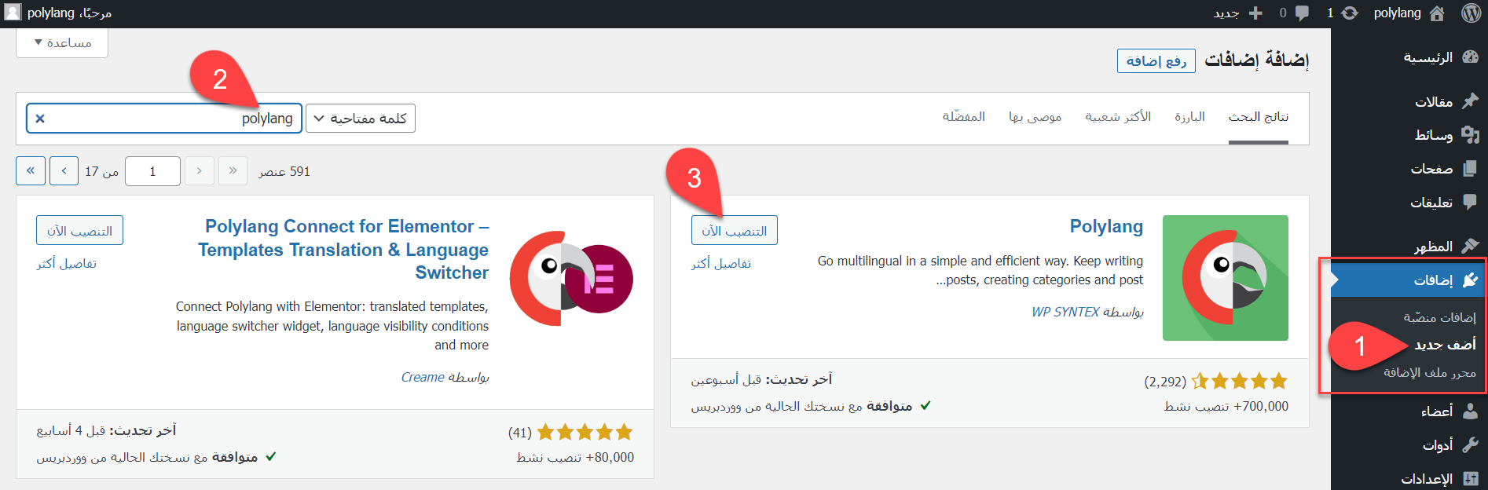The height and width of the screenshot is (490, 1488).
Task: Go to the next page arrow in pagination
Action: 64,170
